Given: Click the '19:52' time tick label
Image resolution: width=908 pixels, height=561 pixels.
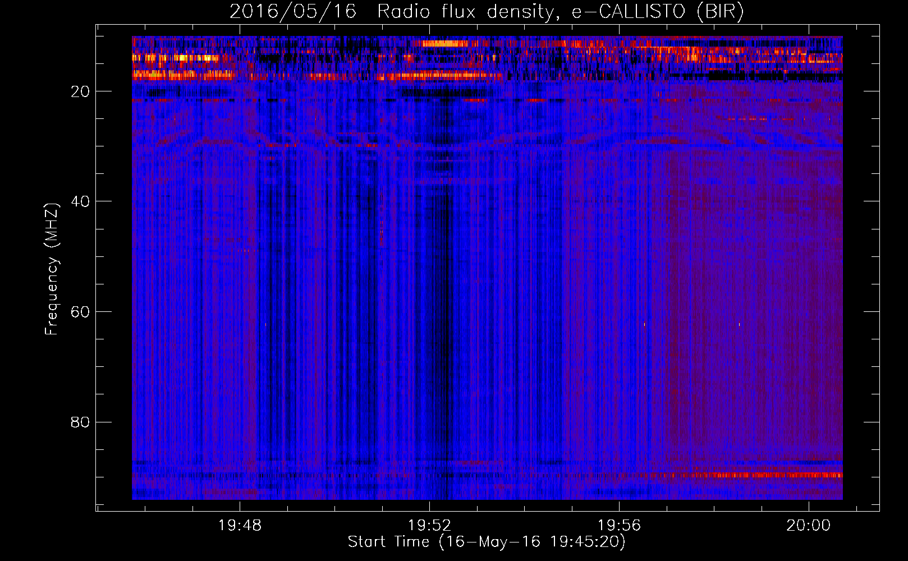Looking at the screenshot, I should (430, 526).
